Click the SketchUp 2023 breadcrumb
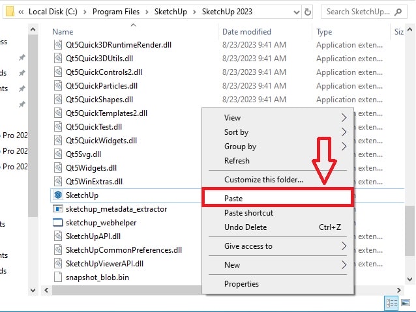The width and height of the screenshot is (416, 312). (227, 12)
